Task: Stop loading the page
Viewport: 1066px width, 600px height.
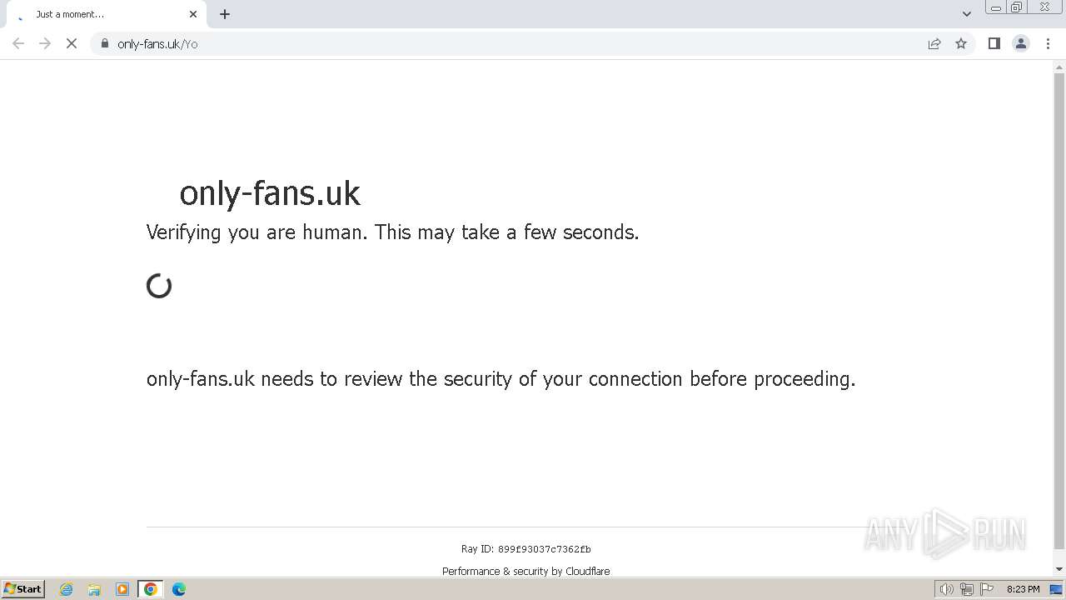Action: click(x=72, y=44)
